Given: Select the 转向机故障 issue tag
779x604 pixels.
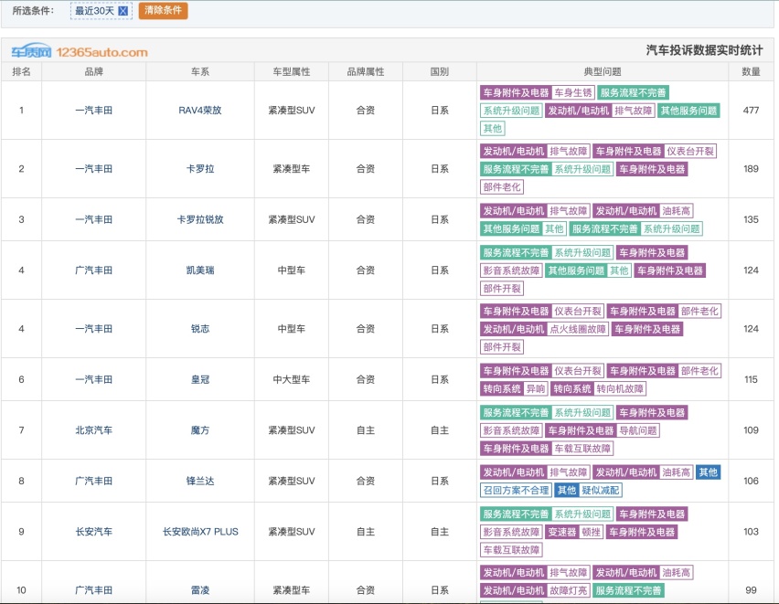Looking at the screenshot, I should [620, 388].
